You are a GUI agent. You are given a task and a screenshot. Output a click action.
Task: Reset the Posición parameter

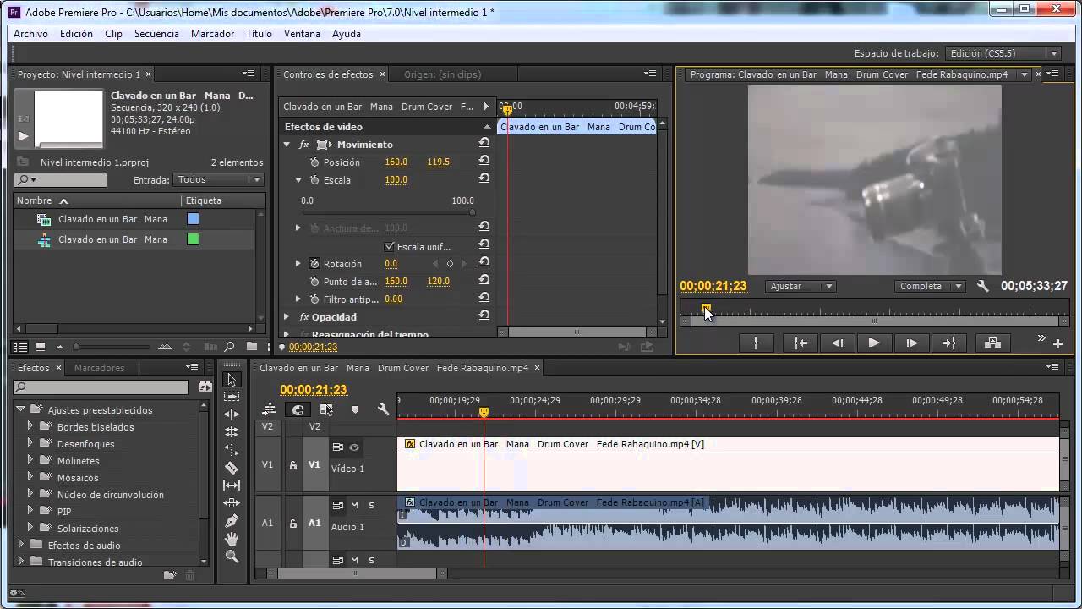pos(484,161)
